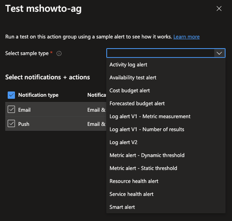
Task: Choose Availability test alert option
Action: (x=166, y=78)
